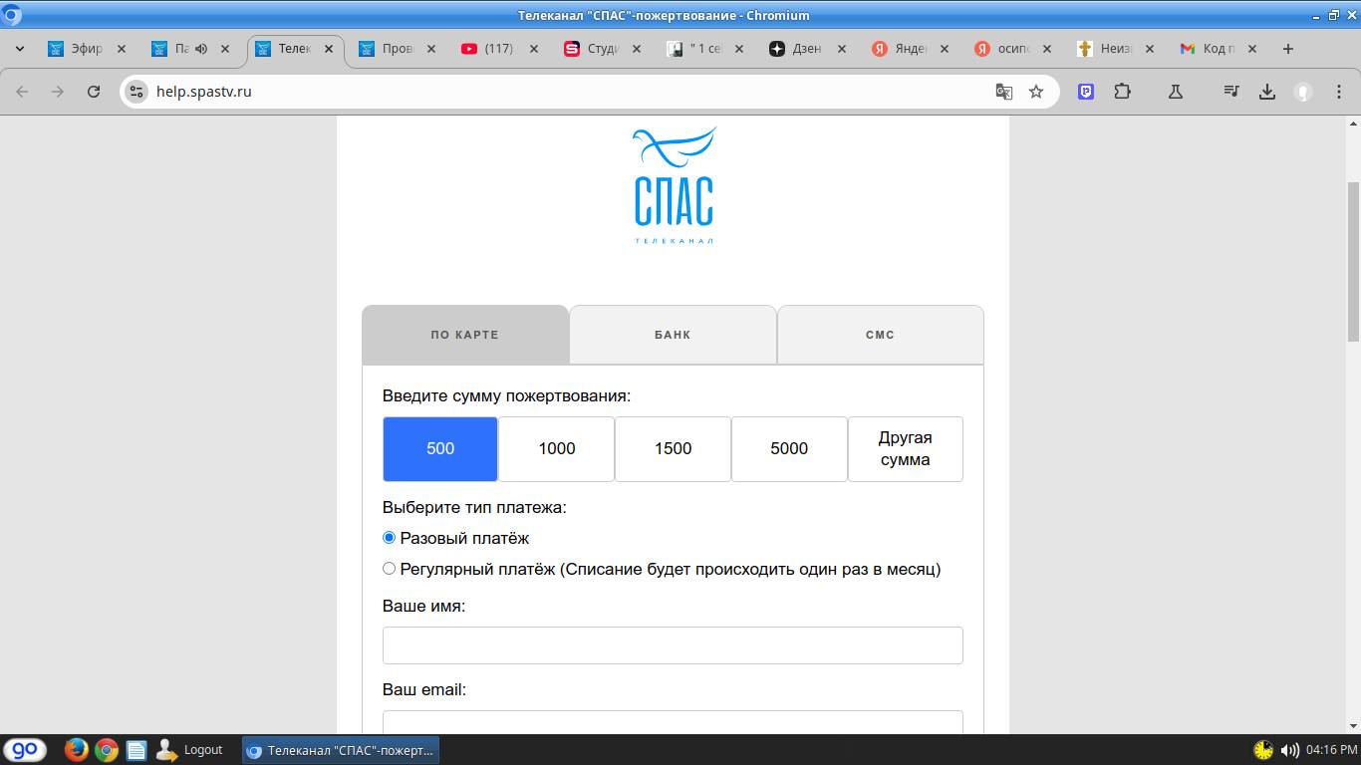
Task: Select the СМС payment tab
Action: pyautogui.click(x=880, y=335)
